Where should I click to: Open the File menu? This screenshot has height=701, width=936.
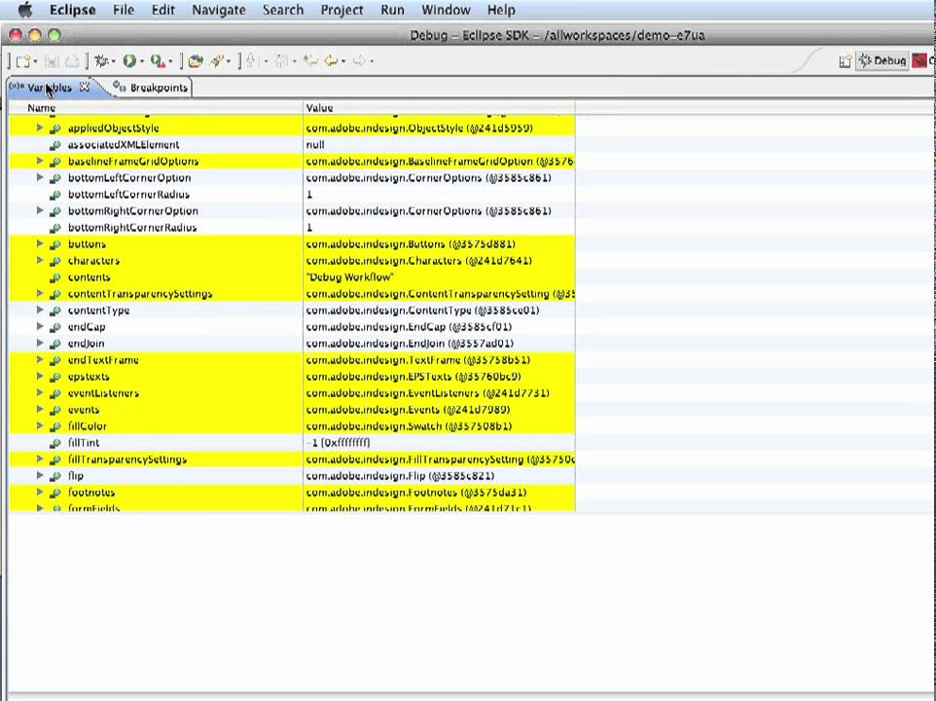(124, 10)
